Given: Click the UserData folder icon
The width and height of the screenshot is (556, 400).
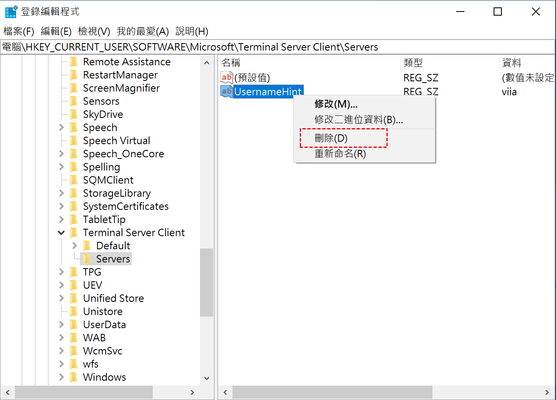Looking at the screenshot, I should (74, 324).
